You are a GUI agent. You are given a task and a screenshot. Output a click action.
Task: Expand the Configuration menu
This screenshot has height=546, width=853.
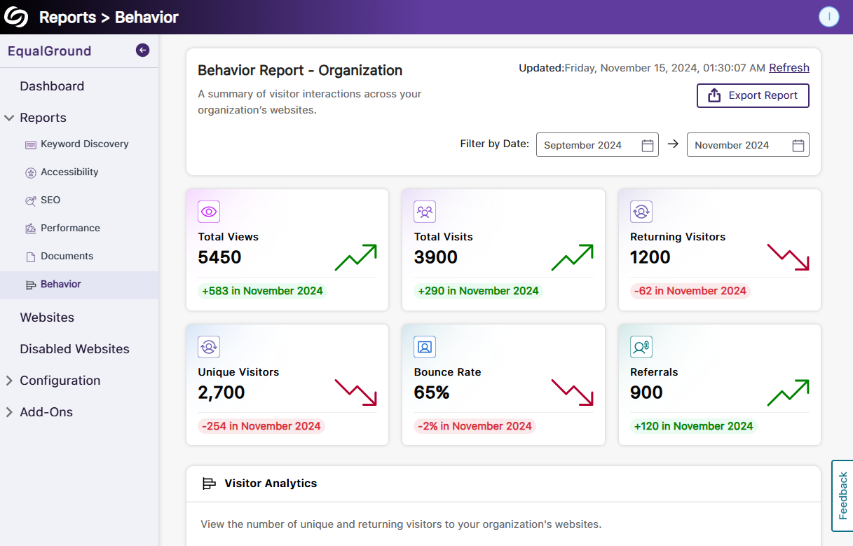pos(9,381)
